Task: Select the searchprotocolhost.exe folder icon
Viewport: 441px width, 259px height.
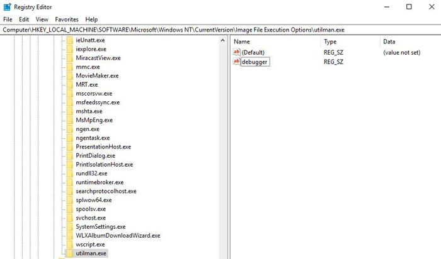Action: click(x=70, y=191)
